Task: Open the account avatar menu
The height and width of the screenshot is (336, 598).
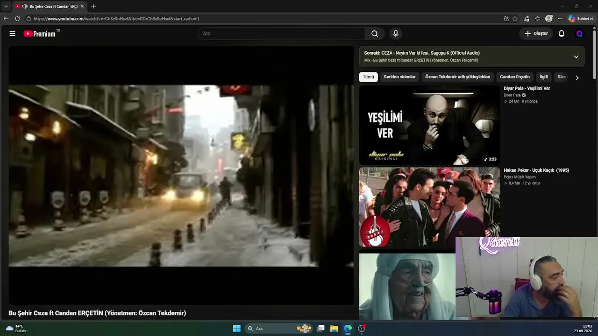Action: click(x=580, y=34)
